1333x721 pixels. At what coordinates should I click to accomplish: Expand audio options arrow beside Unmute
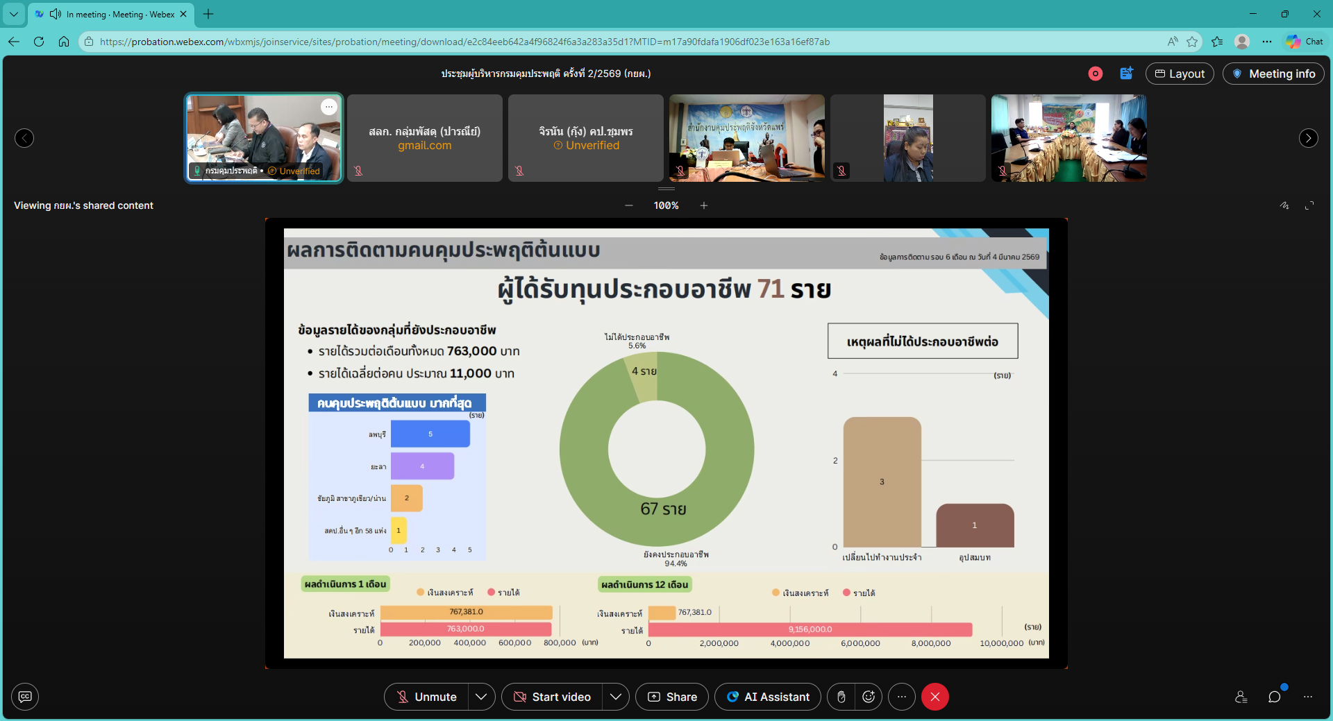481,697
